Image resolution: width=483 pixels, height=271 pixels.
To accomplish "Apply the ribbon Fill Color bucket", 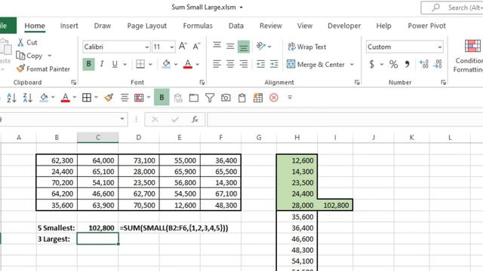I will pos(166,64).
